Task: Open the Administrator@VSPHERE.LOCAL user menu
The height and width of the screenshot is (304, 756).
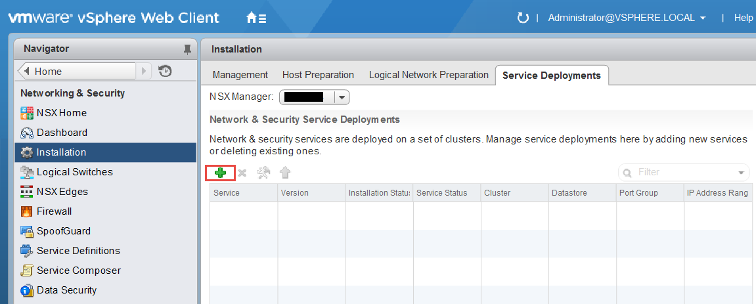Action: click(x=627, y=18)
